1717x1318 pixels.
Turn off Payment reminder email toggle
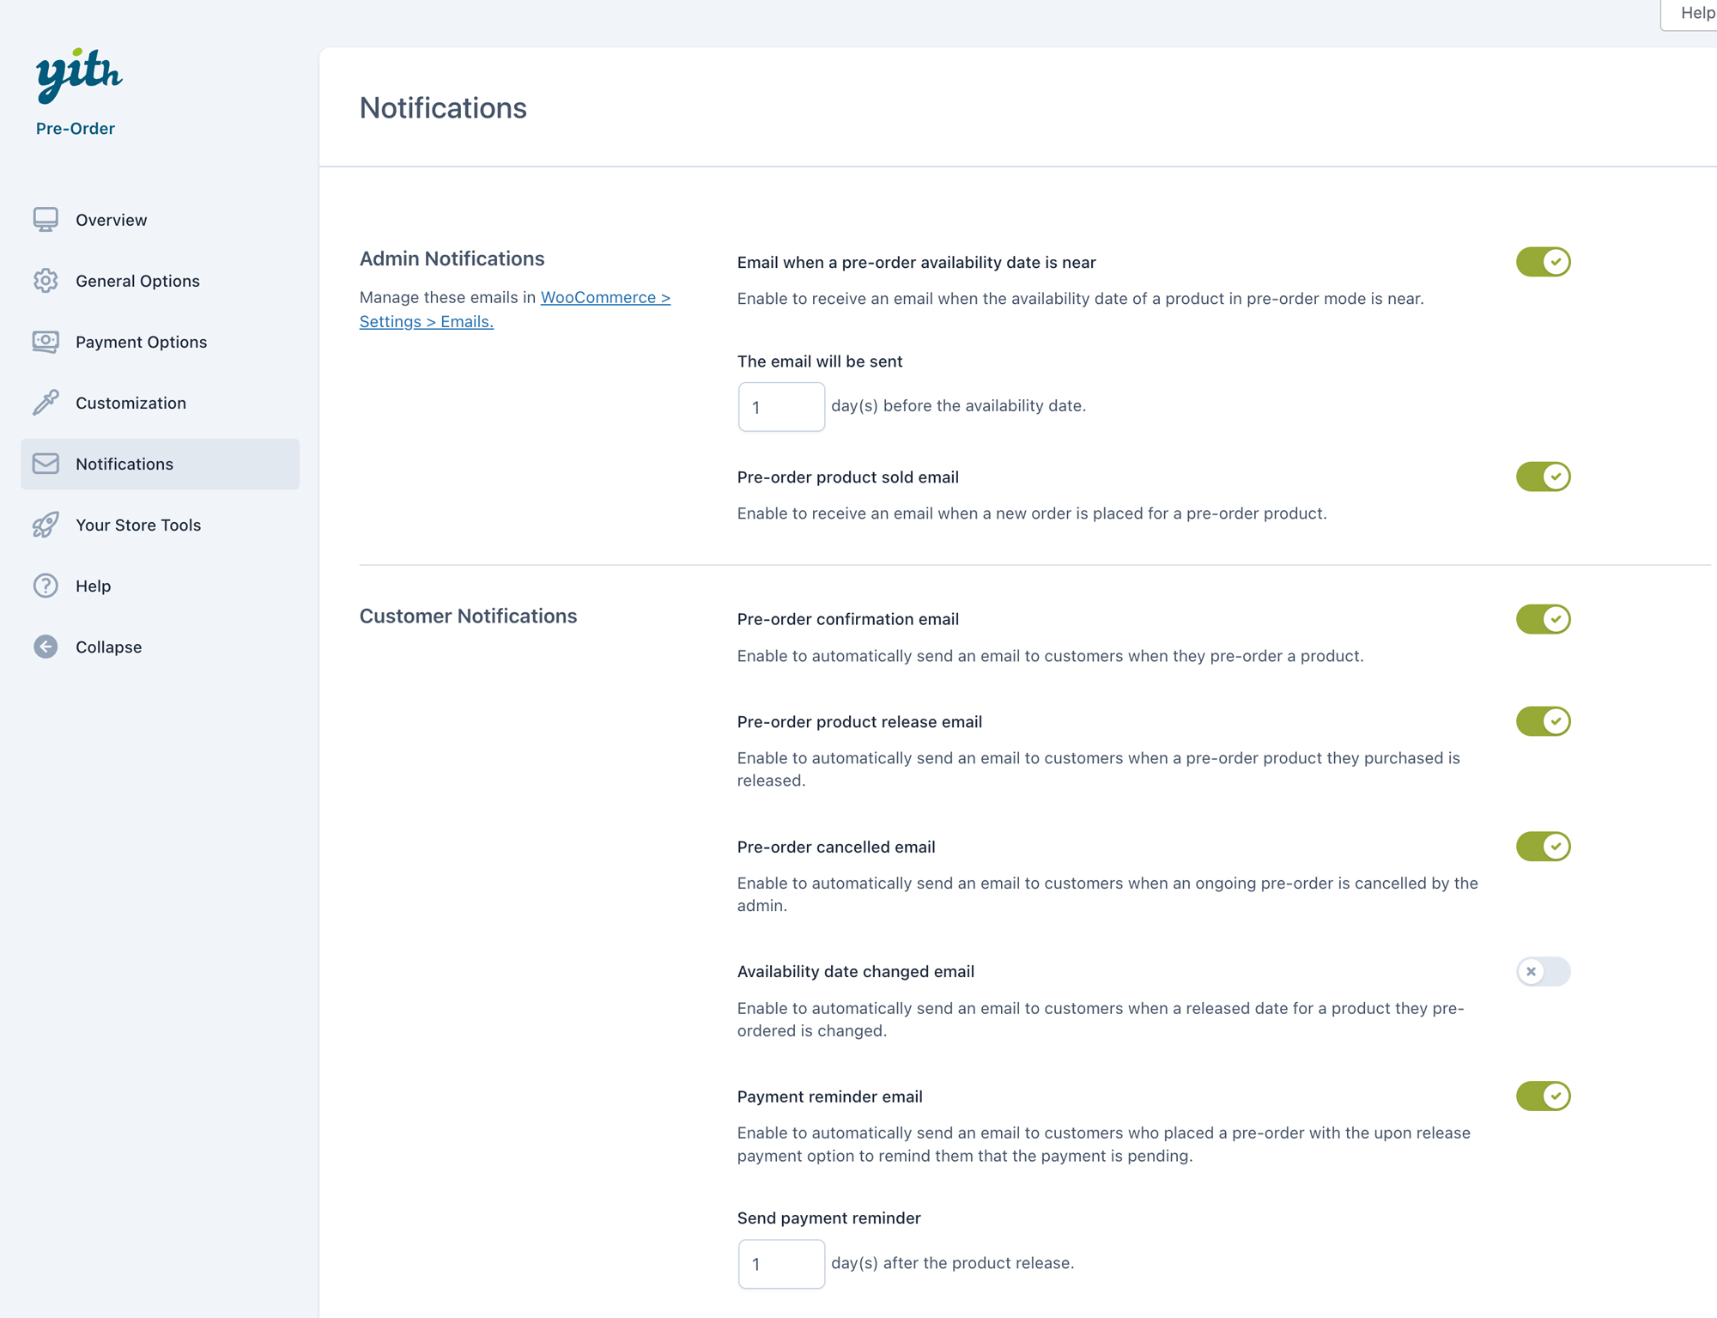1543,1096
